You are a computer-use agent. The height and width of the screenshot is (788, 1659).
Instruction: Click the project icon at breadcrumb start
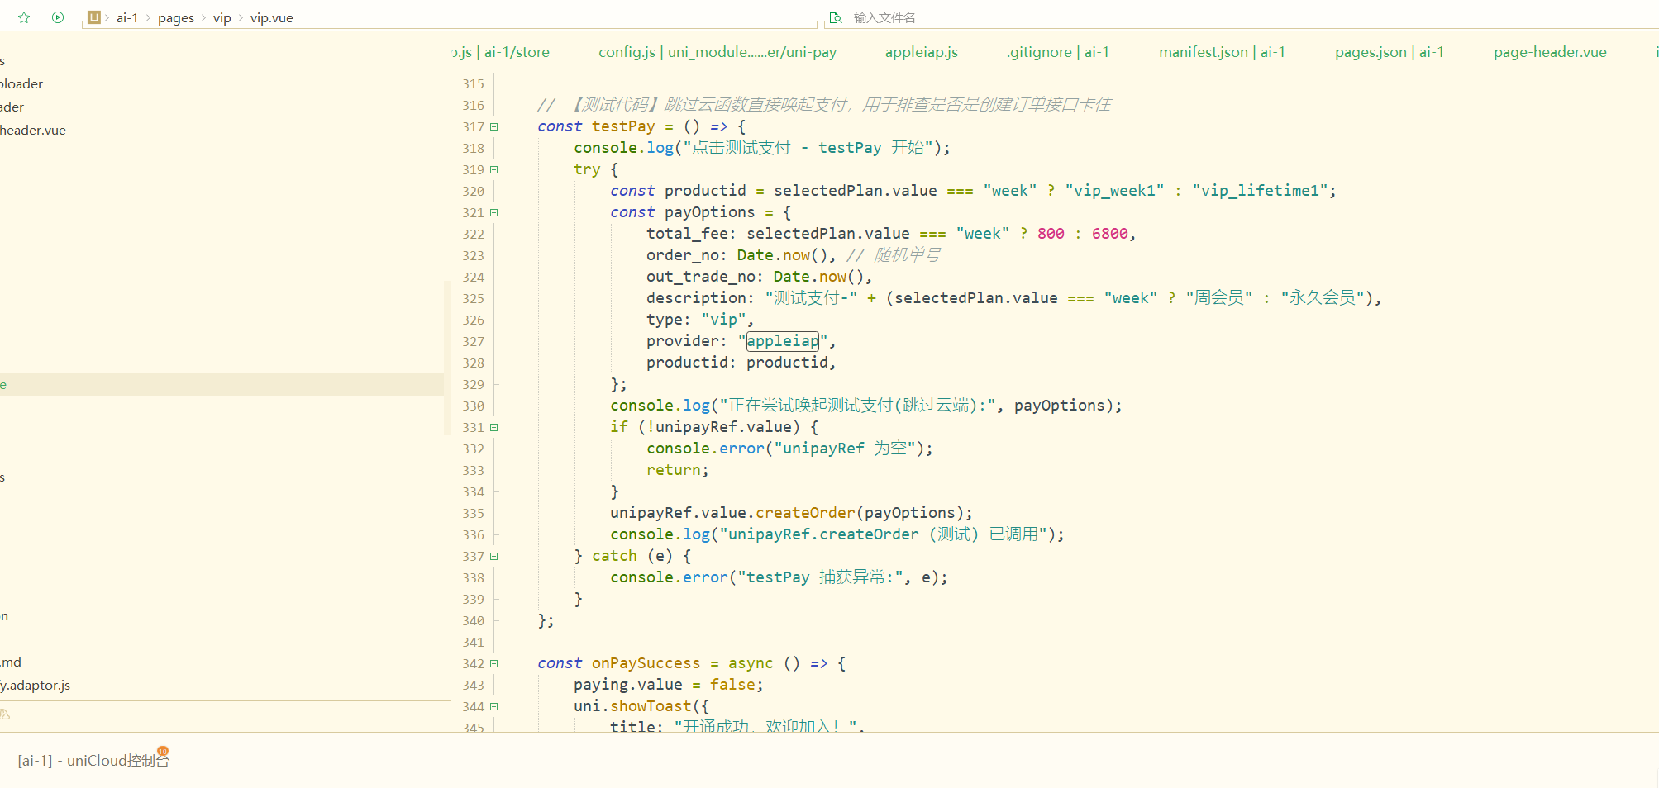[x=93, y=17]
